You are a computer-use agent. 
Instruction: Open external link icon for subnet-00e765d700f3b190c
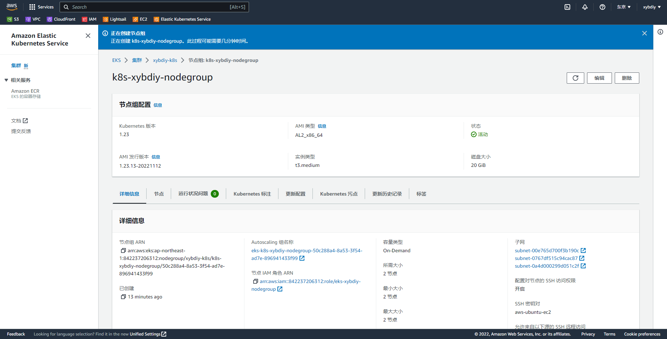583,250
